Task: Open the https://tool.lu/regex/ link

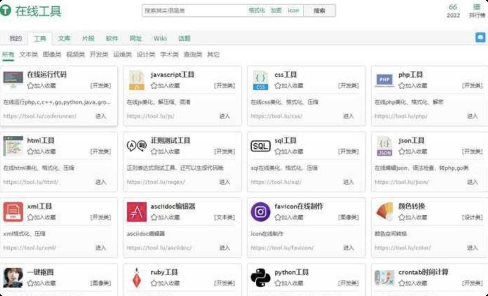Action: pos(156,182)
